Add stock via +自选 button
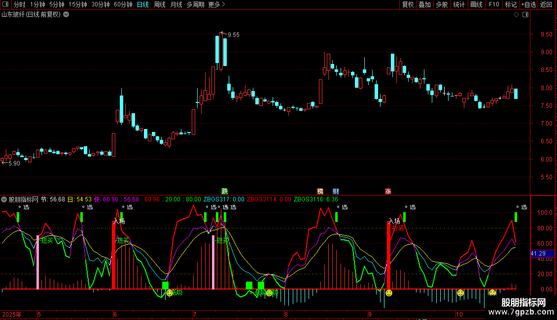 coord(528,5)
